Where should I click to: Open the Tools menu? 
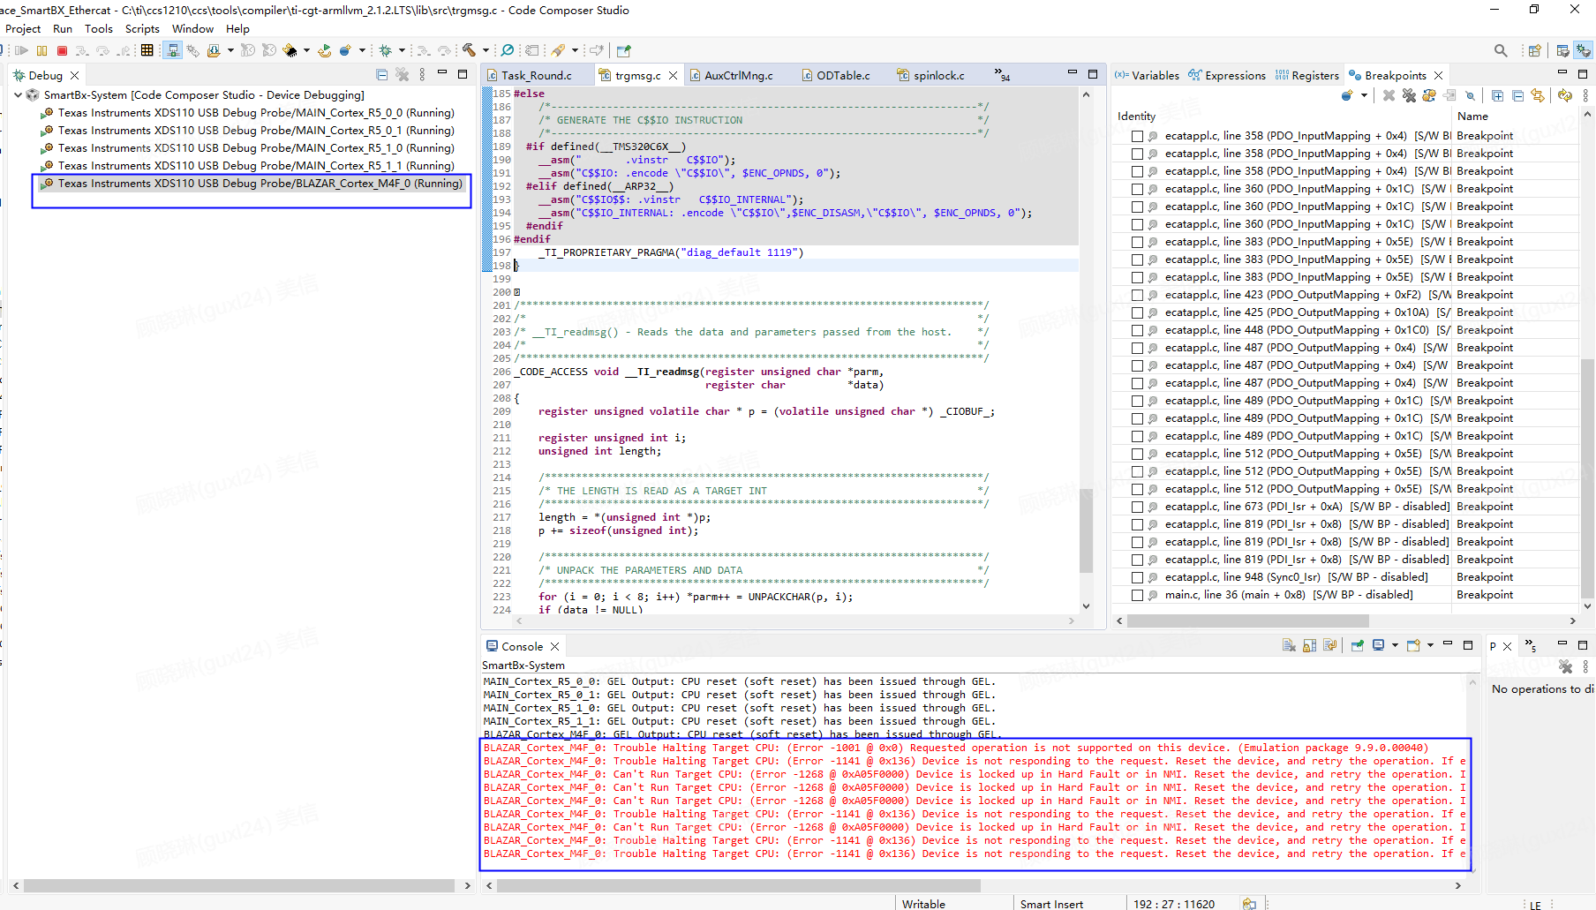point(99,29)
